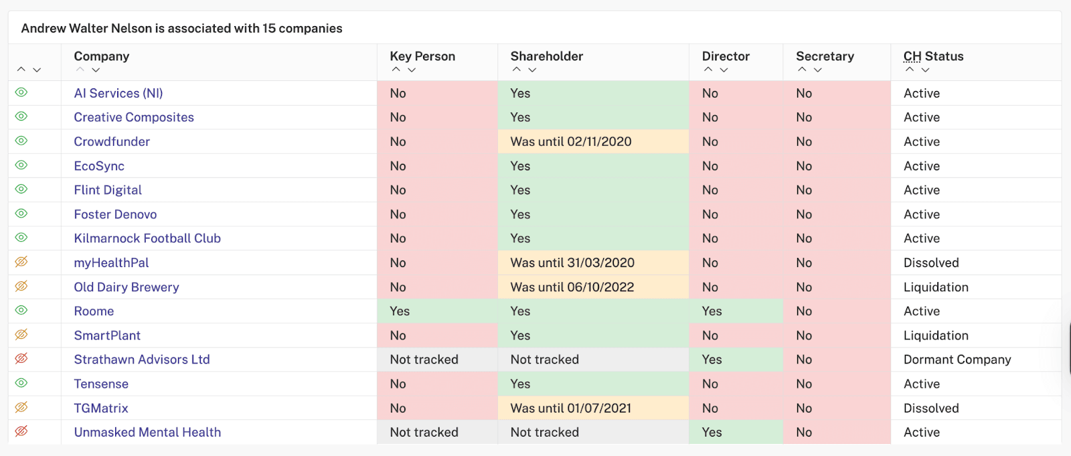The height and width of the screenshot is (456, 1071).
Task: Click the eye icon beside Kilmarnock Football Club
Action: click(x=21, y=238)
